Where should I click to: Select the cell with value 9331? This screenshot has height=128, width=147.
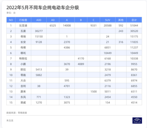pos(93,26)
